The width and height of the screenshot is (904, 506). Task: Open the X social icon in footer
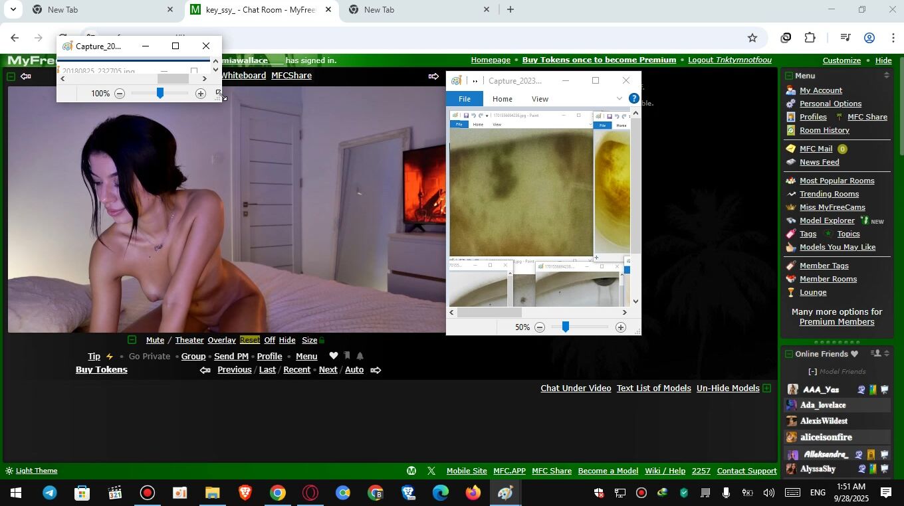431,471
